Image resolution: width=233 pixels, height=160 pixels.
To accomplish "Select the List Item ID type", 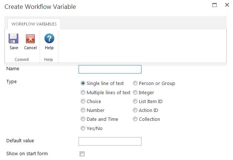I will pyautogui.click(x=136, y=102).
